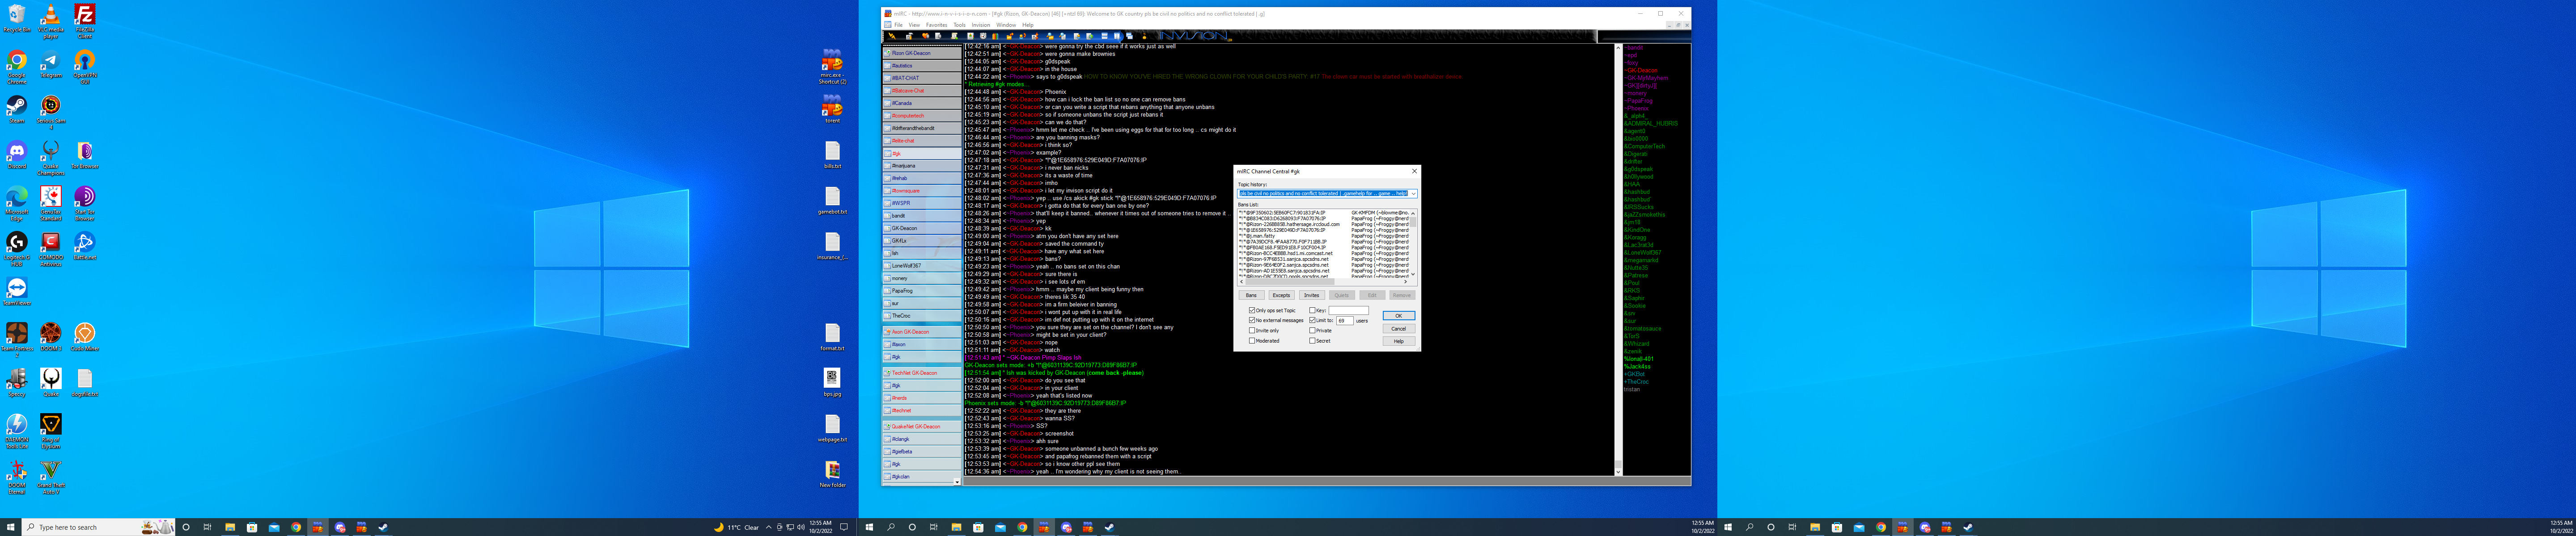
Task: Open the mIRC channels list toolbar icon
Action: 938,36
